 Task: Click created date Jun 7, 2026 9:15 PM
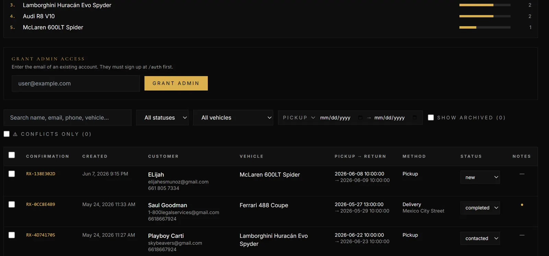pyautogui.click(x=105, y=174)
